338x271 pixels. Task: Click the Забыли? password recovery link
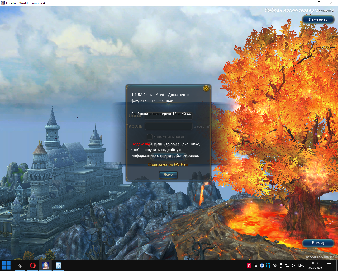[x=202, y=126]
